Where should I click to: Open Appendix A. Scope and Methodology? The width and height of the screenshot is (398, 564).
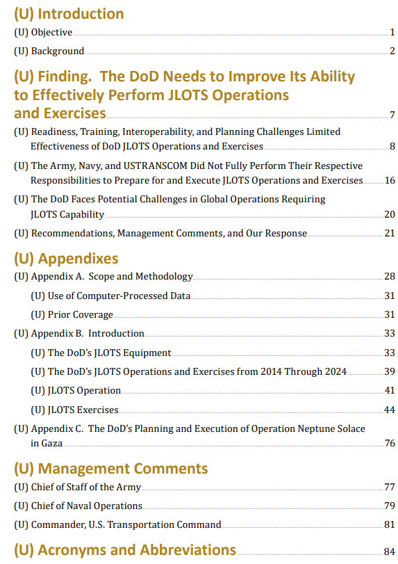pos(204,276)
